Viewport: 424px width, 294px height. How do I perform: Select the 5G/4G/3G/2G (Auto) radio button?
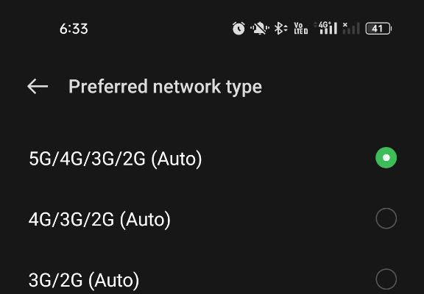click(x=386, y=158)
